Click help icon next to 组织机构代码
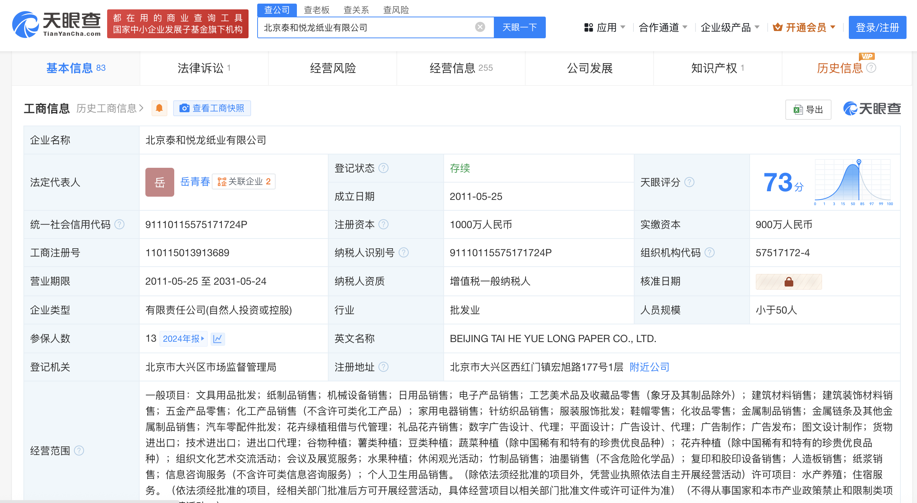The width and height of the screenshot is (917, 503). click(710, 253)
